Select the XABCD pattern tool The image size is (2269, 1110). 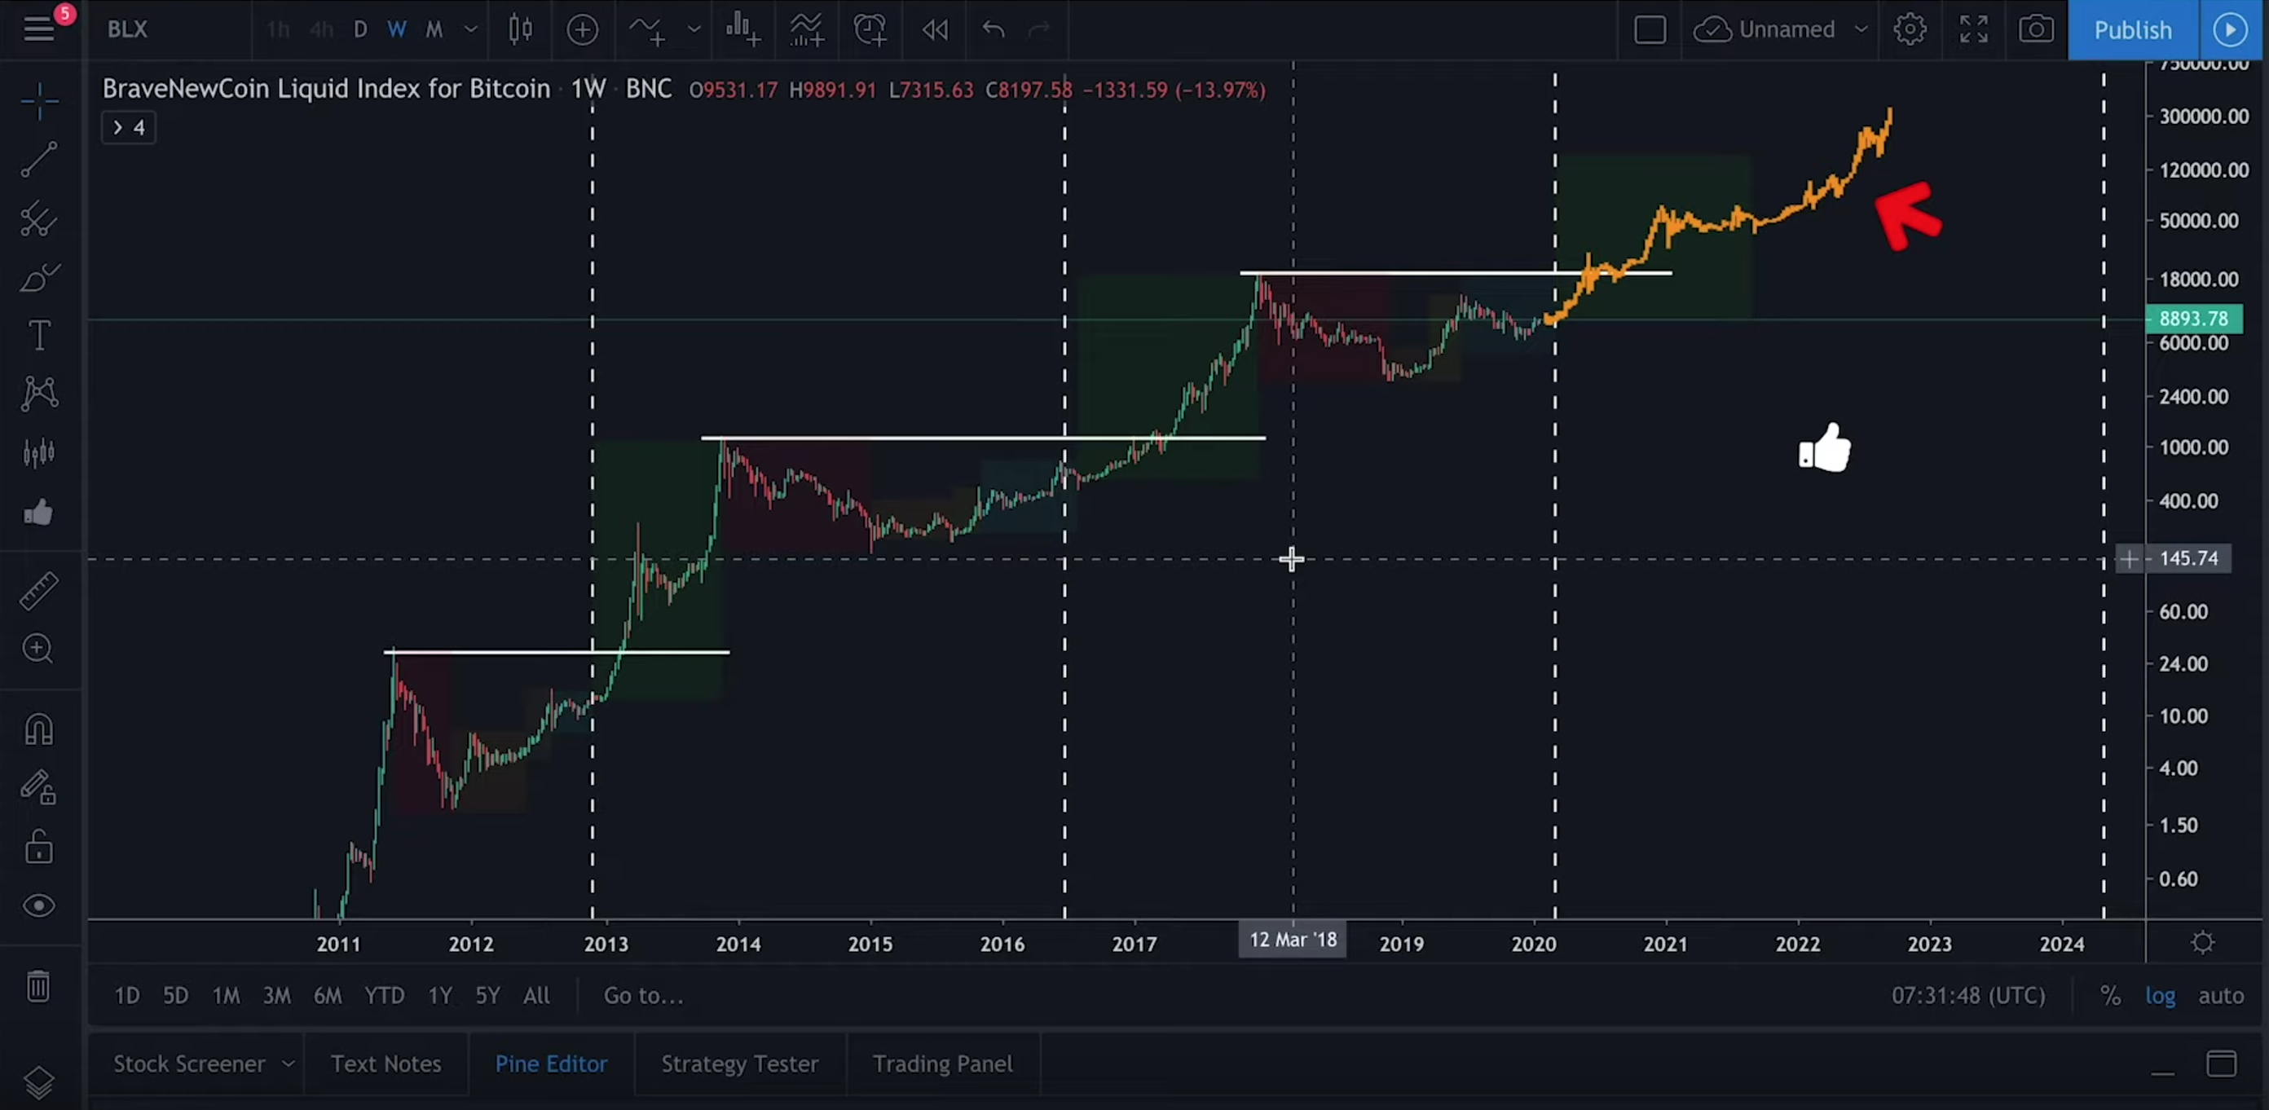(40, 394)
